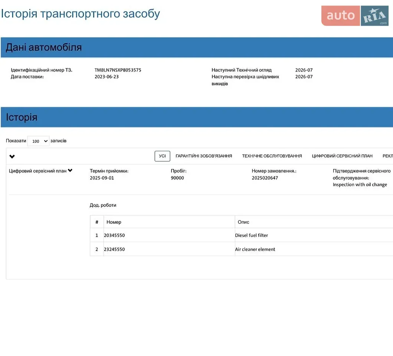Click the delivery date 2023-06-23
The image size is (393, 356).
107,77
